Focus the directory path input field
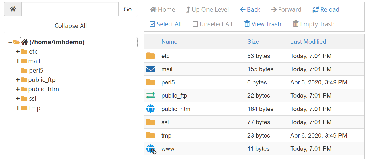The image size is (366, 159). click(x=70, y=9)
